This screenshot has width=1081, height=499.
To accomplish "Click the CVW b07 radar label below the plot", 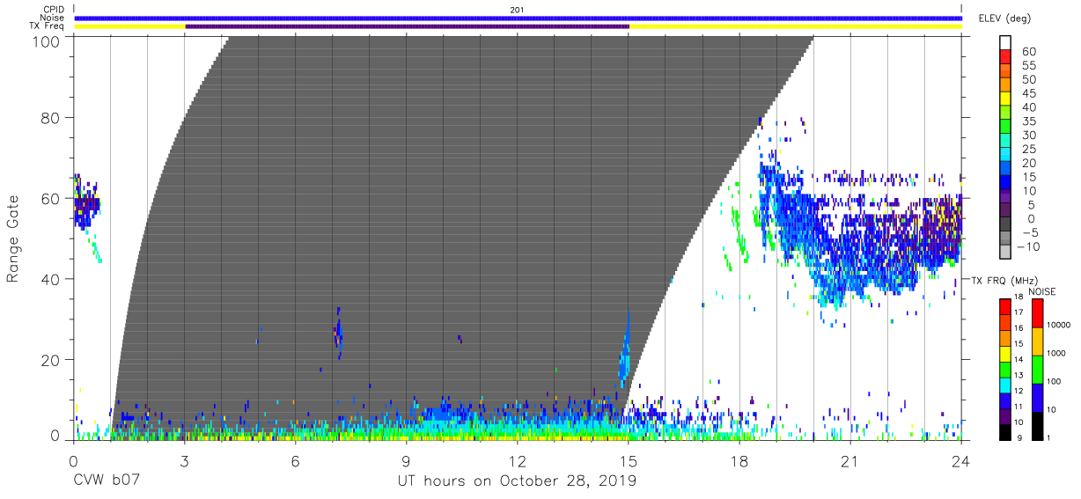I will (107, 481).
